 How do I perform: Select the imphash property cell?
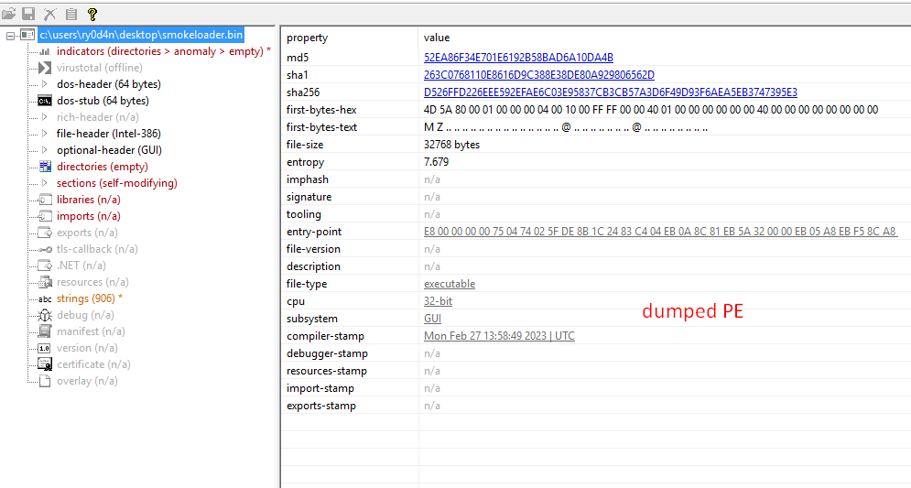307,179
